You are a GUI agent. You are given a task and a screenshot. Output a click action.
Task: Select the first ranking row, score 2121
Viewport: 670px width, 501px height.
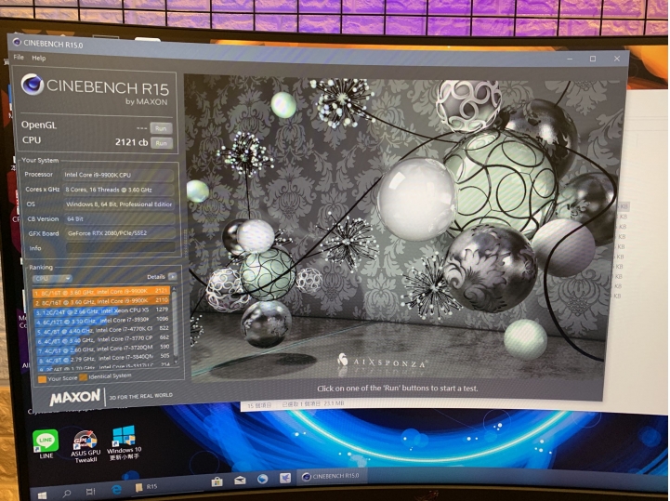pos(101,292)
